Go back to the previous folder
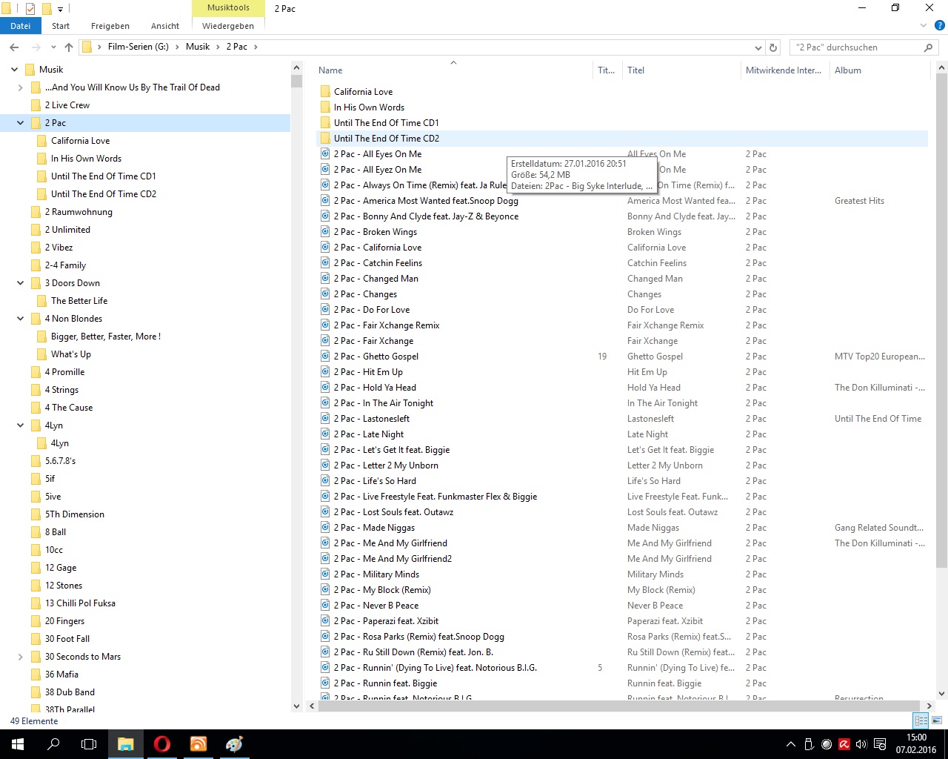This screenshot has width=948, height=759. tap(14, 47)
